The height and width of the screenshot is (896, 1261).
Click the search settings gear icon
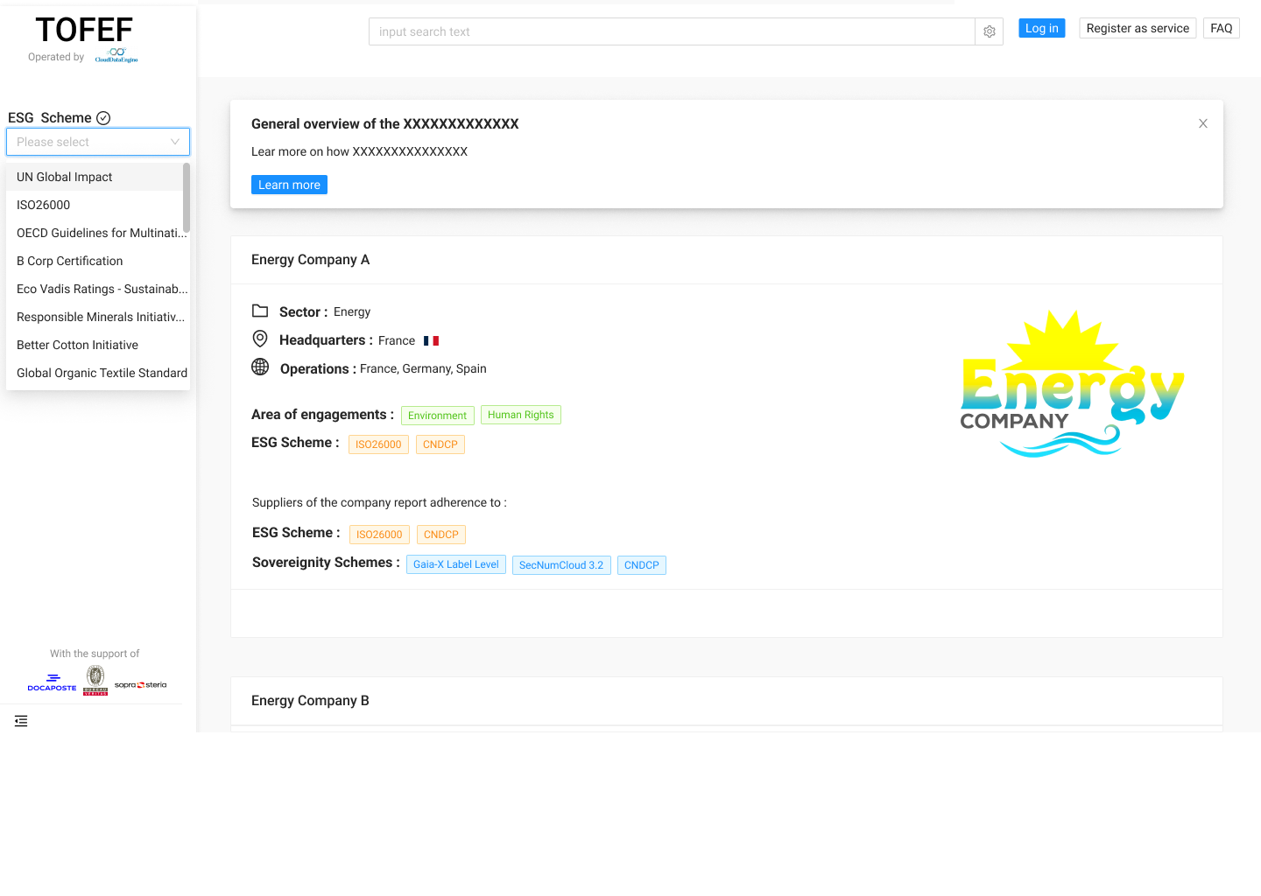[989, 31]
